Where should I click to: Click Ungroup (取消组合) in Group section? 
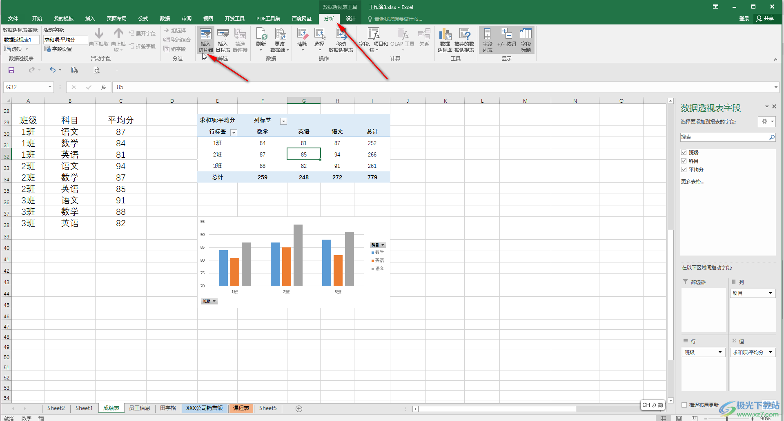click(177, 40)
